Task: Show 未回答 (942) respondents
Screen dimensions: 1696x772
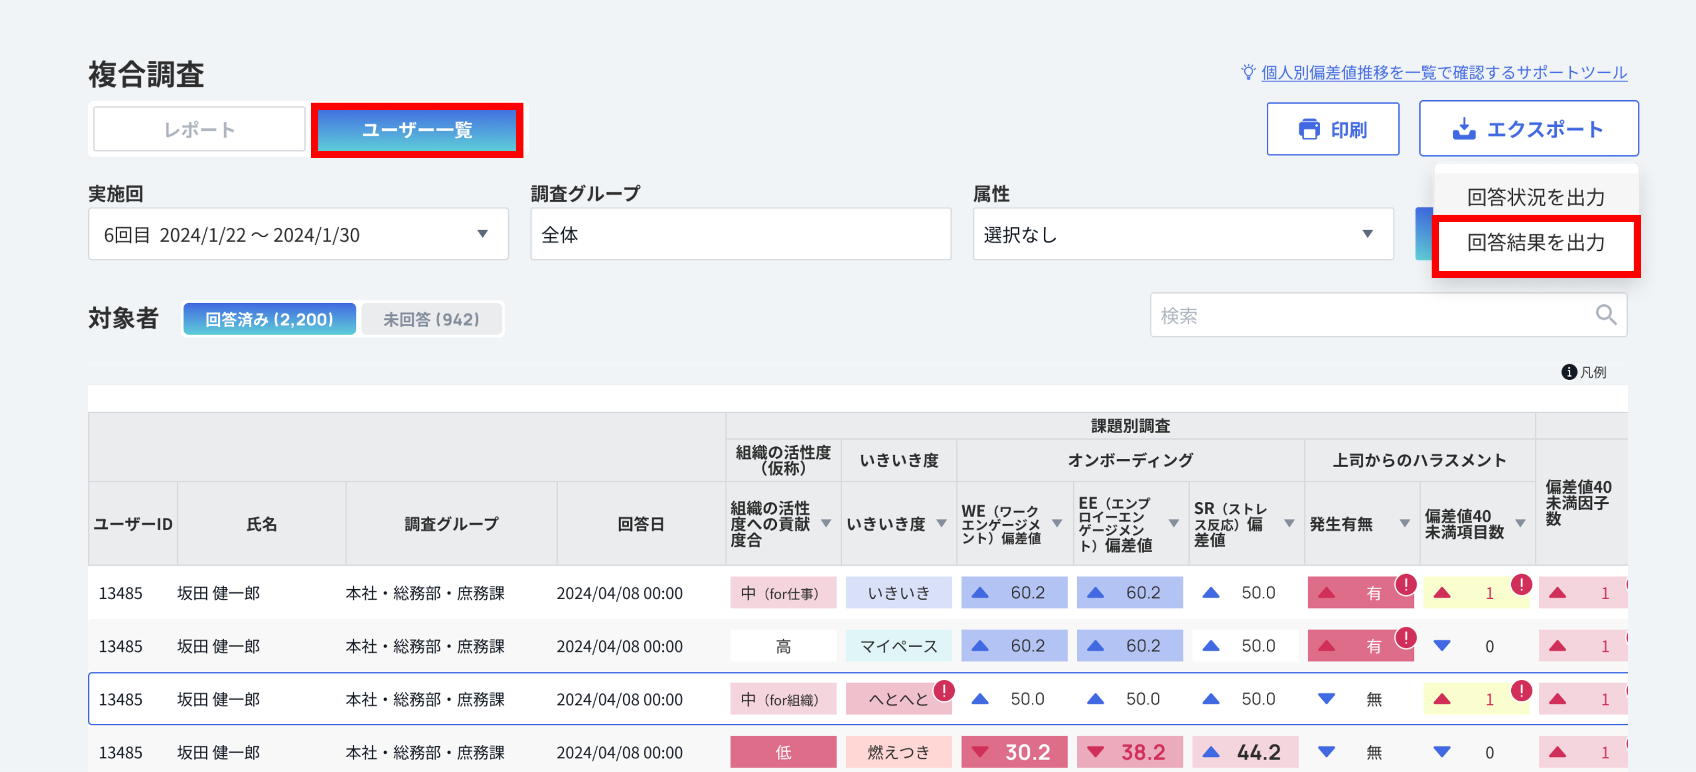Action: [431, 319]
